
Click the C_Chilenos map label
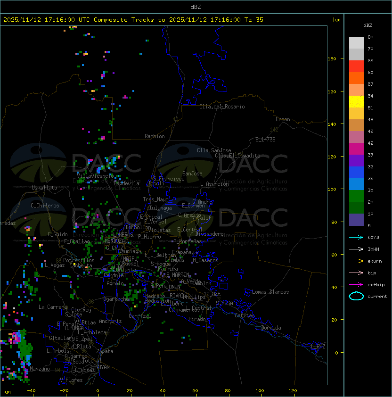(45, 206)
